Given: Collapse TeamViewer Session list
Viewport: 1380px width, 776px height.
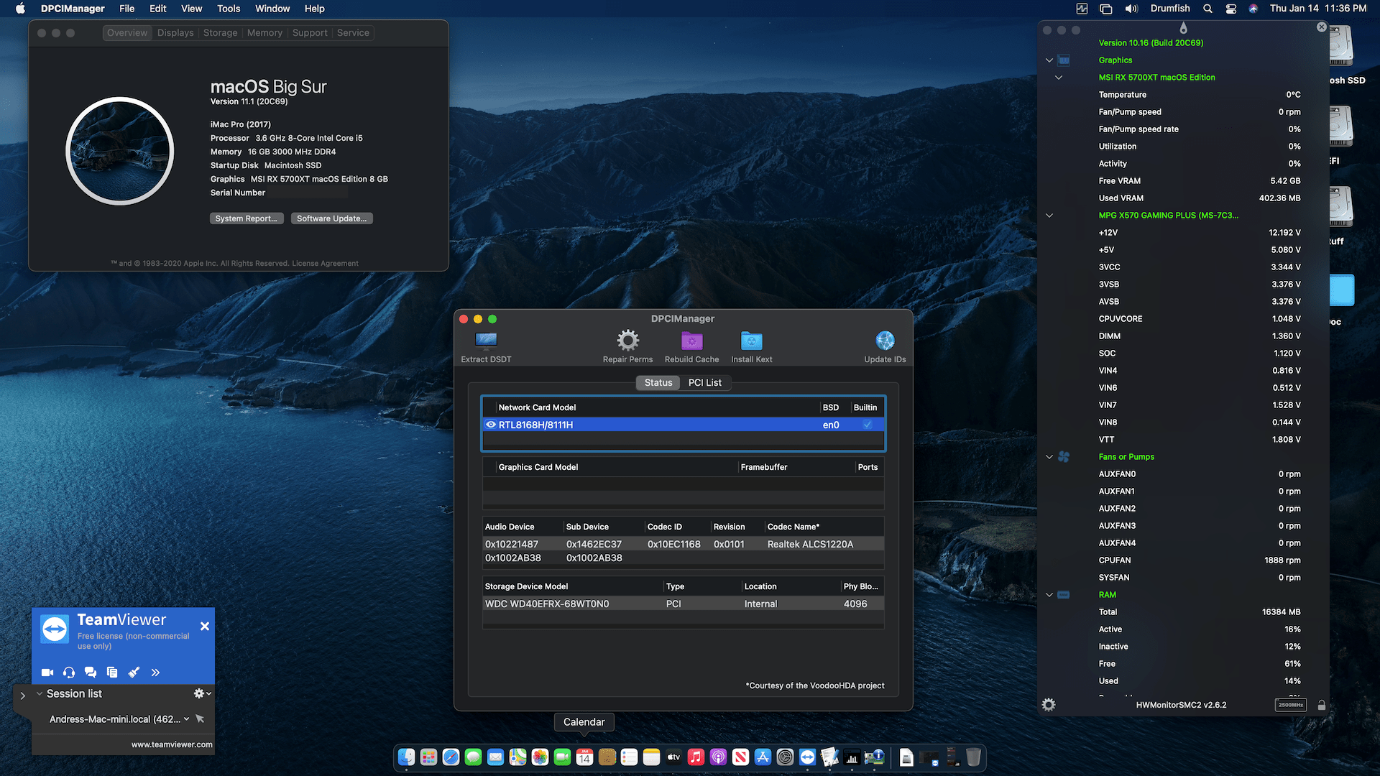Looking at the screenshot, I should coord(40,693).
